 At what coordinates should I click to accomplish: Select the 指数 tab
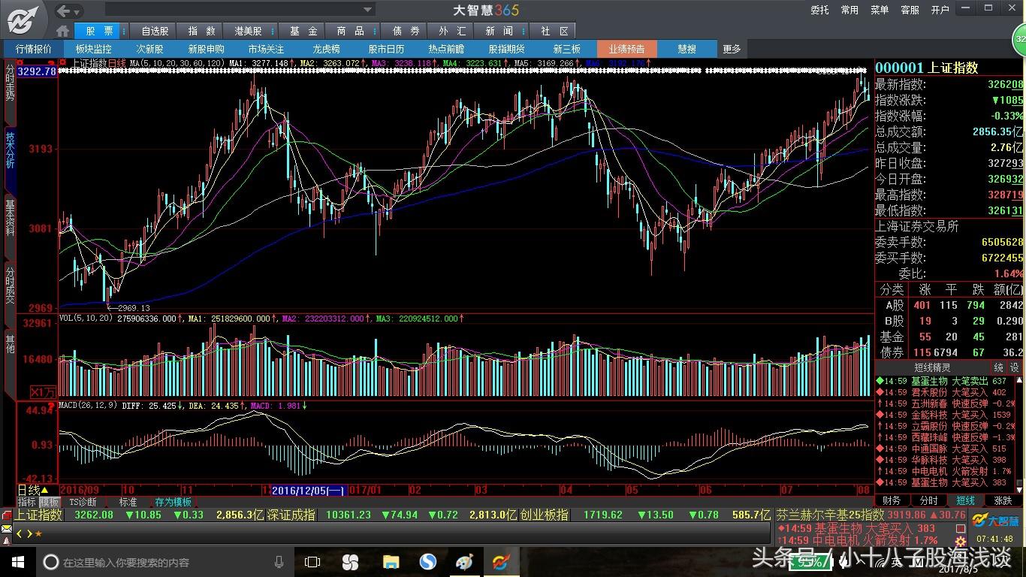201,31
